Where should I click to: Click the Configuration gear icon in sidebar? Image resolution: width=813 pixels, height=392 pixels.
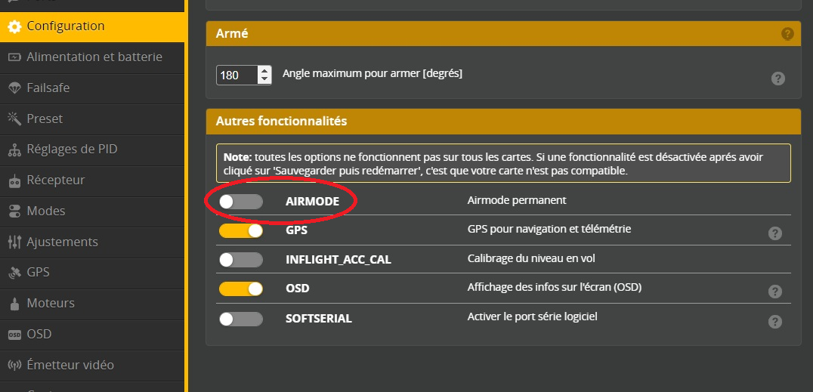pos(14,26)
